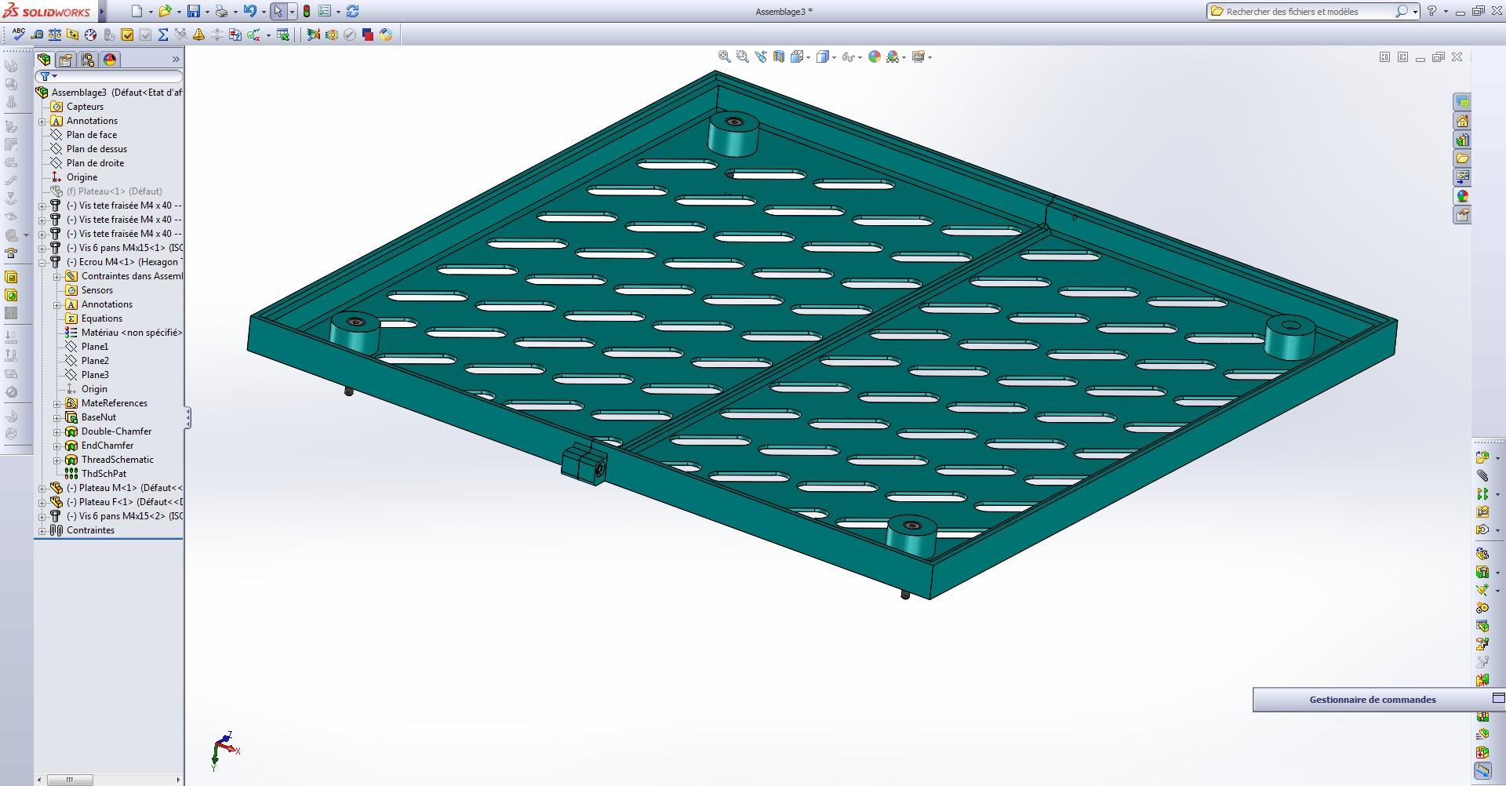Select Plan de droite in the feature tree
This screenshot has height=786, width=1506.
click(95, 163)
